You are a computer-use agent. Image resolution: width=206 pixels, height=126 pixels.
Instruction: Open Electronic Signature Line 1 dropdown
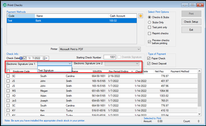click(69, 64)
